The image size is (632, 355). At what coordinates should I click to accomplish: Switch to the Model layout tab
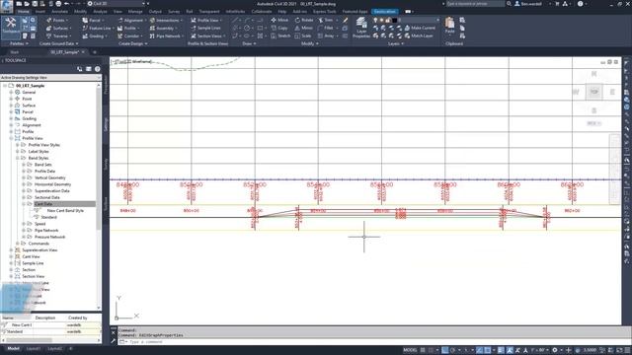[x=13, y=348]
